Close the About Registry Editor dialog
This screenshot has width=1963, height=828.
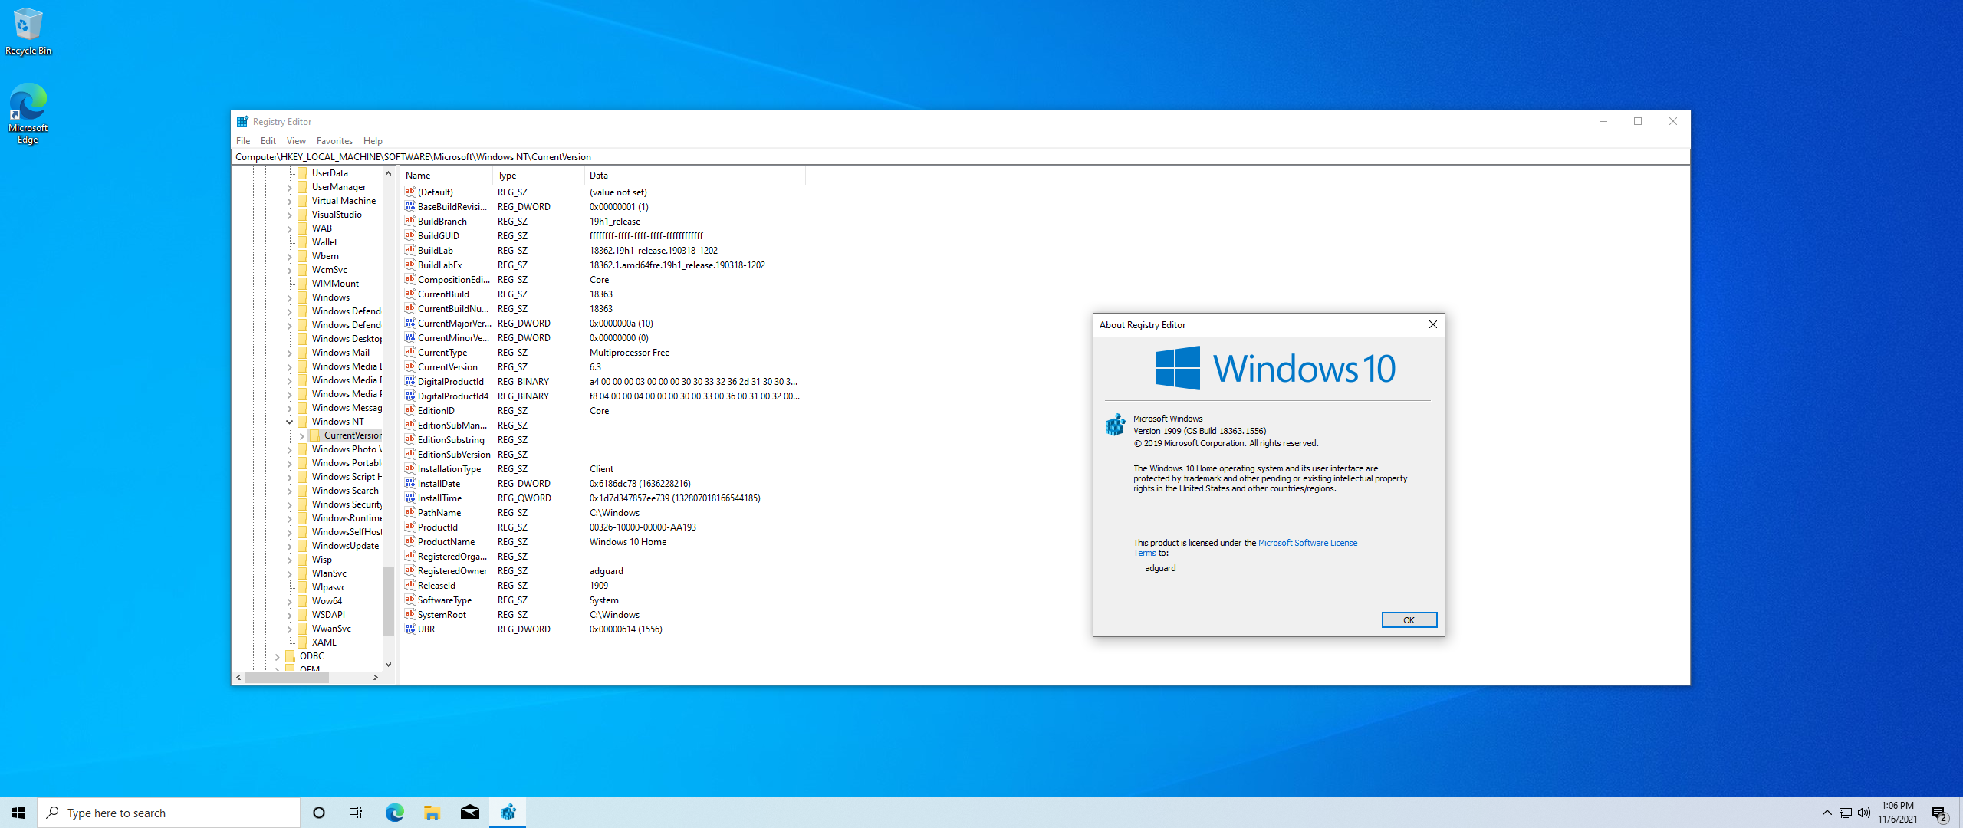(x=1432, y=324)
